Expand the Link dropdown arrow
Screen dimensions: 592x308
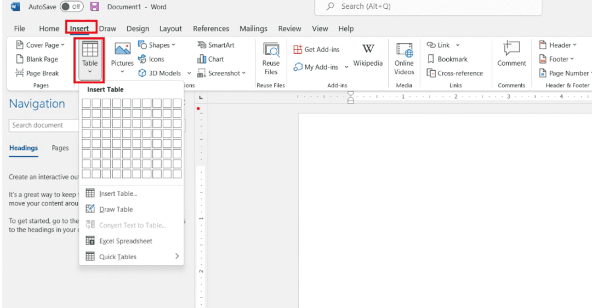tap(458, 45)
